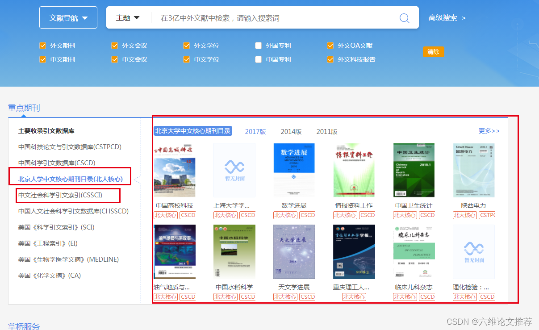Click the 更多>> link

point(489,131)
